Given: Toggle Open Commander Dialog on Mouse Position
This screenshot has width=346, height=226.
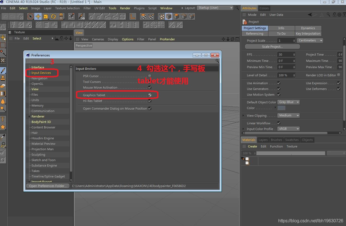Looking at the screenshot, I should [x=150, y=109].
